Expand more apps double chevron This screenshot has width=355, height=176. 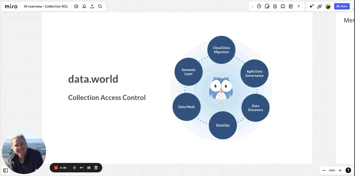299,6
